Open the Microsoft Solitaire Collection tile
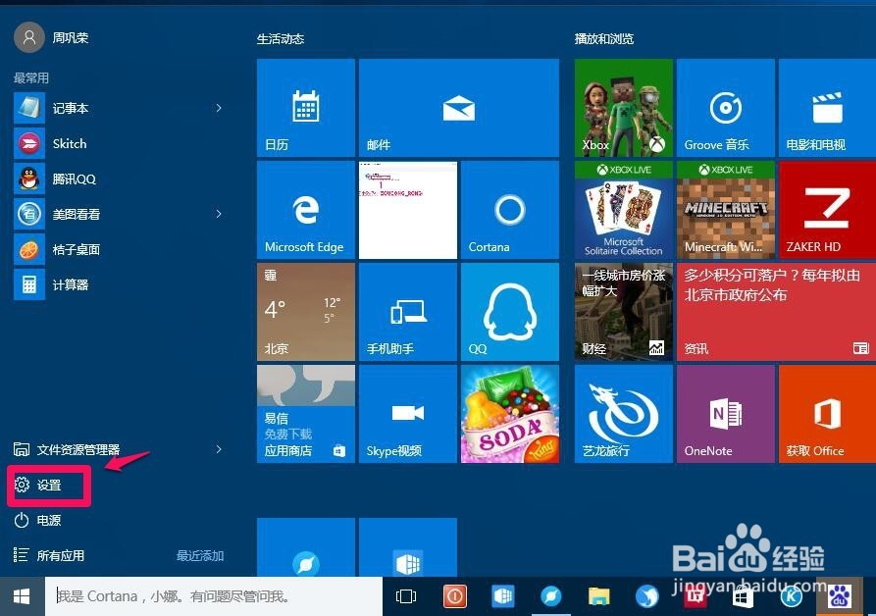 pos(624,210)
